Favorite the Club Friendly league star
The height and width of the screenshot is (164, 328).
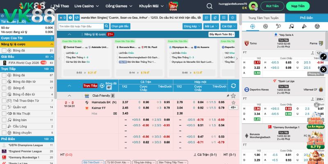(x=233, y=96)
